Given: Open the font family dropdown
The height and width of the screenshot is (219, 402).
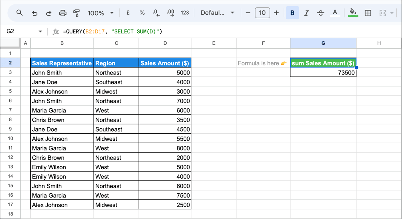Looking at the screenshot, I should (x=217, y=13).
